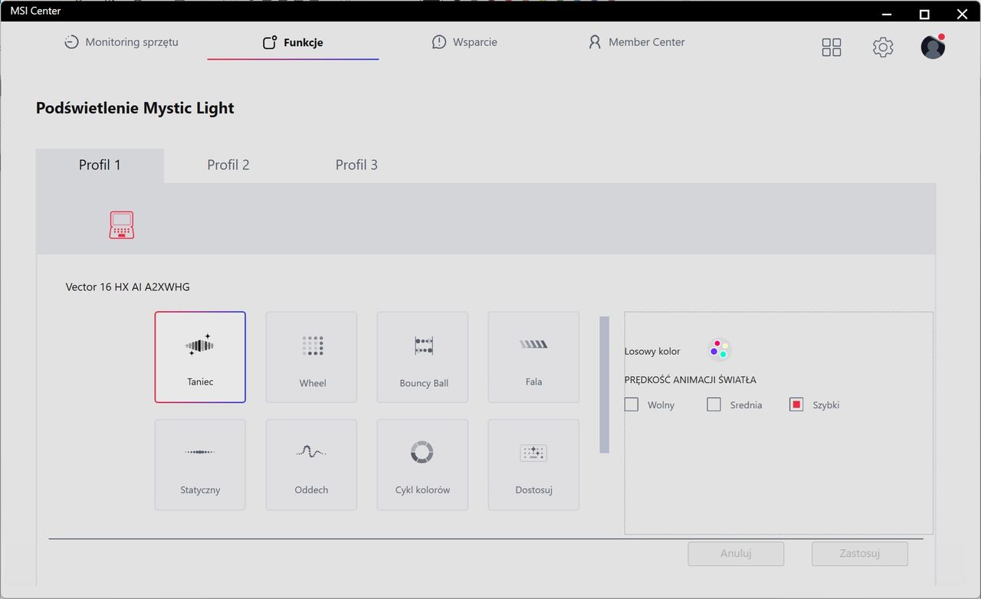
Task: Select the Profil 1 tab
Action: (x=100, y=165)
